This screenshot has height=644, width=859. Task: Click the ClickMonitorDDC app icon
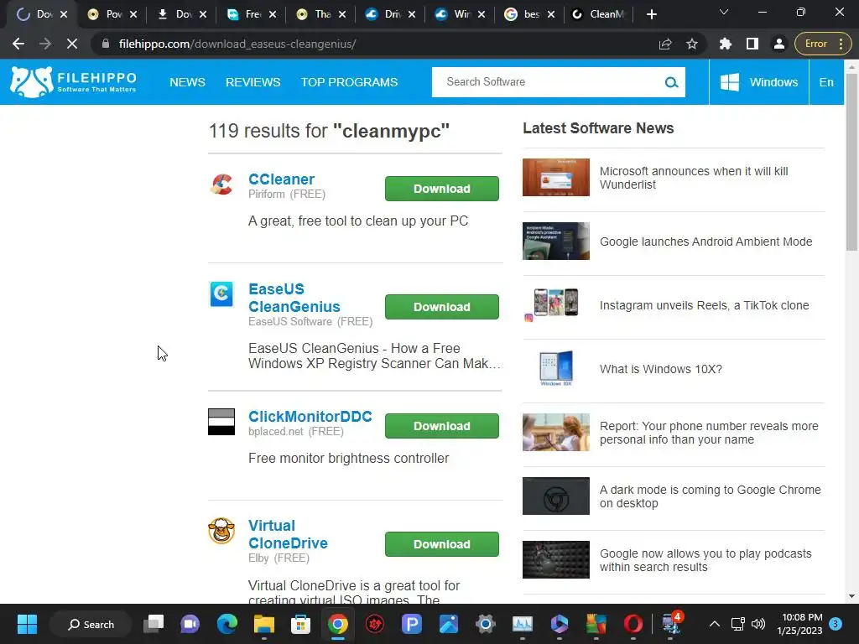pyautogui.click(x=221, y=422)
